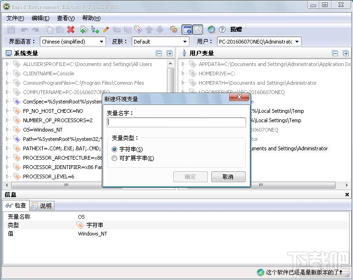The image size is (353, 280).
Task: Collapse all system variables with minus icon
Action: [159, 53]
